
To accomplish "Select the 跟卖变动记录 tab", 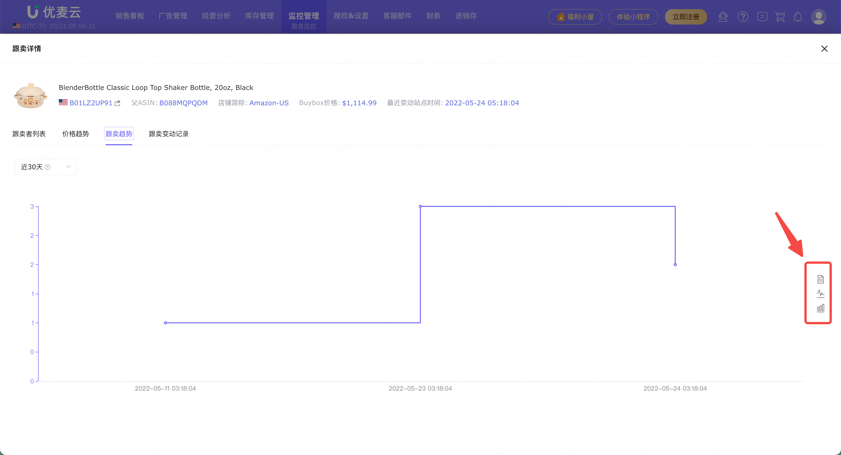I will pos(168,134).
